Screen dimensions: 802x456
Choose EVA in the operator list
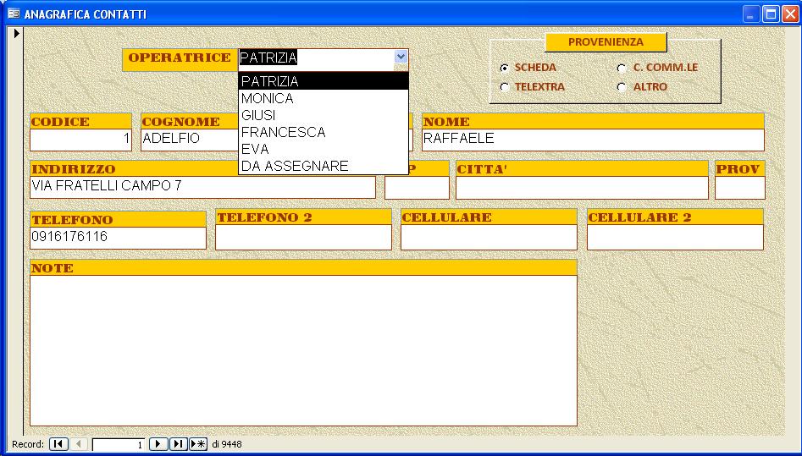[324, 149]
